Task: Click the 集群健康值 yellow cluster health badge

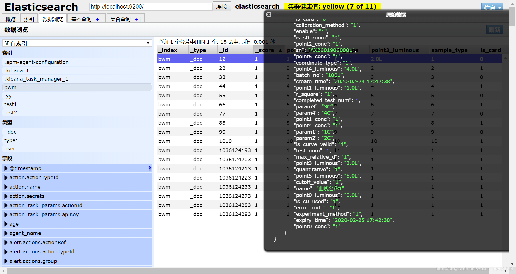Action: pyautogui.click(x=332, y=6)
